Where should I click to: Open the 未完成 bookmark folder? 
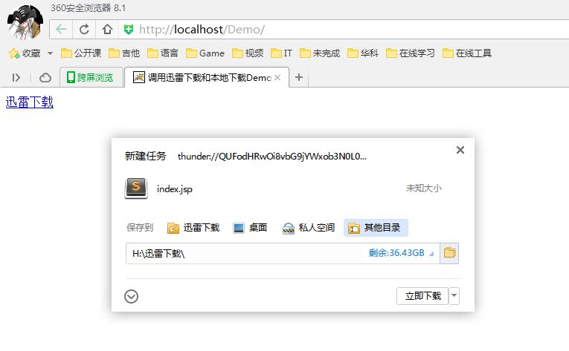[x=320, y=53]
